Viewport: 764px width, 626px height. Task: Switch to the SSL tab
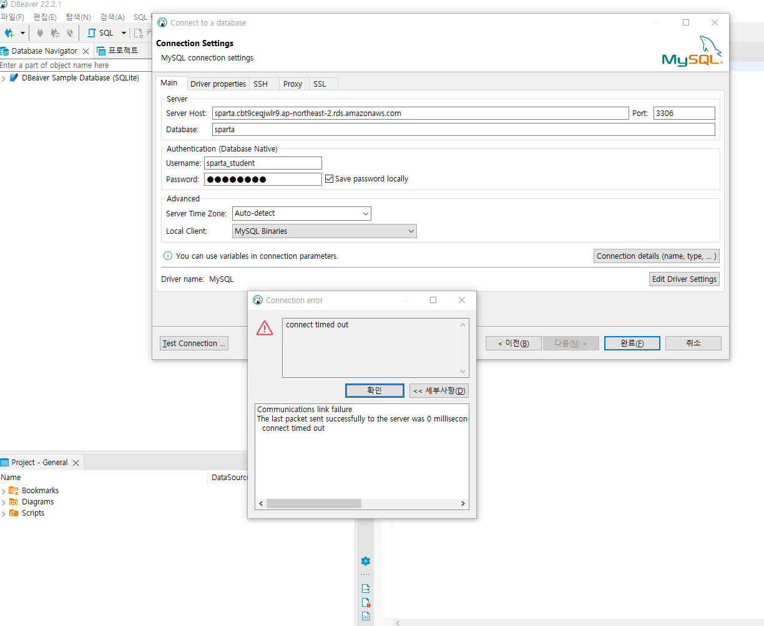(x=320, y=84)
